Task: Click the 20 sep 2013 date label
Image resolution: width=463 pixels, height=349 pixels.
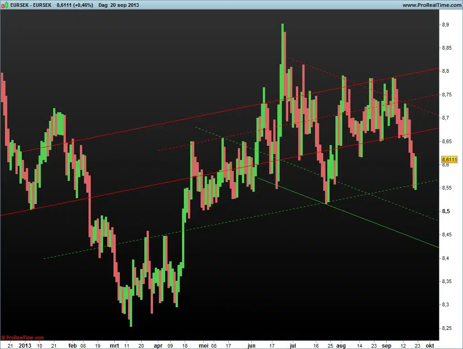Action: [125, 5]
